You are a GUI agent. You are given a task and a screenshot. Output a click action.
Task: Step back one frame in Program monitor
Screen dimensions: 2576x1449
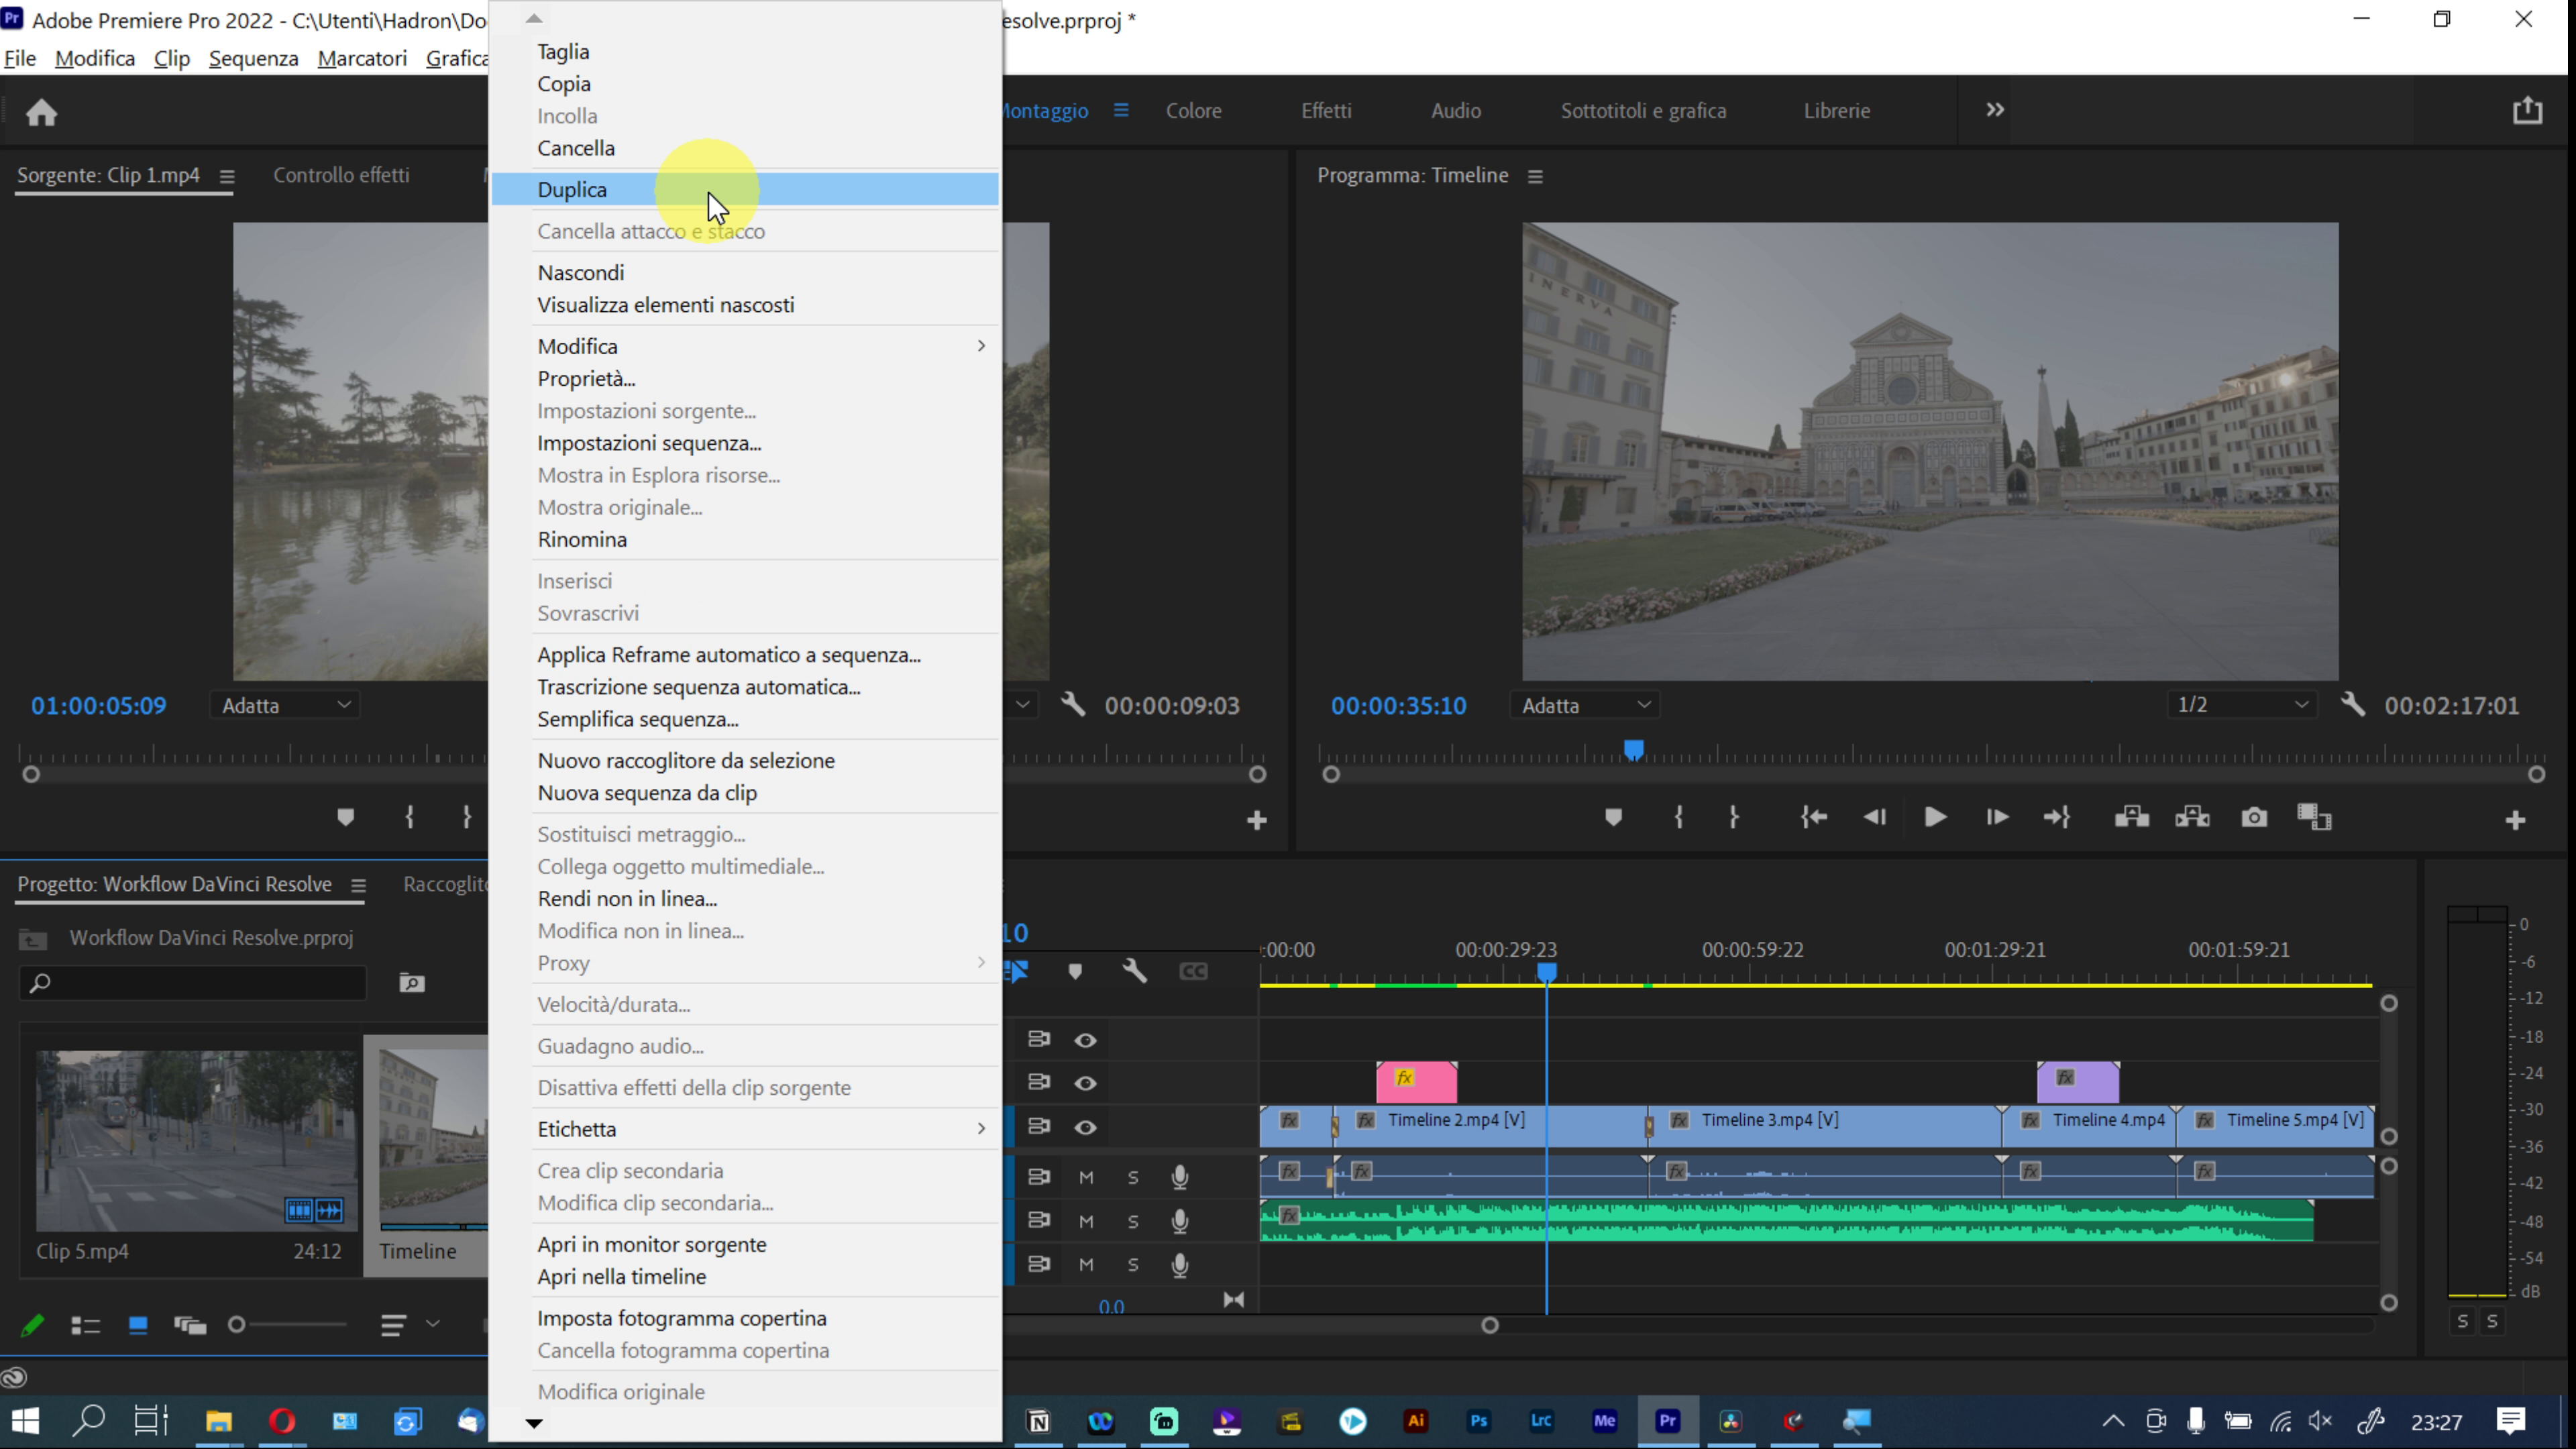1874,818
